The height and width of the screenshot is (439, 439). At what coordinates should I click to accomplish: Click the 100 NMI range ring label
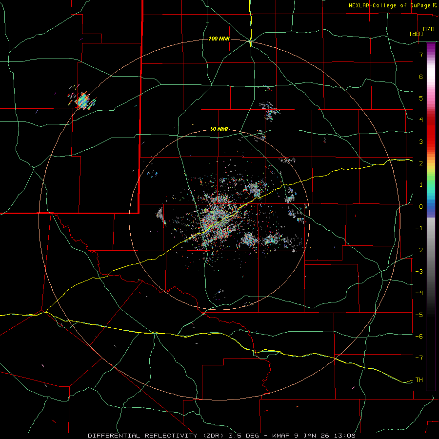coord(219,39)
